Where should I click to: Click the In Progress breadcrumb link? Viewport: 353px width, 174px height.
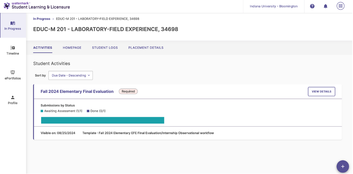41,19
